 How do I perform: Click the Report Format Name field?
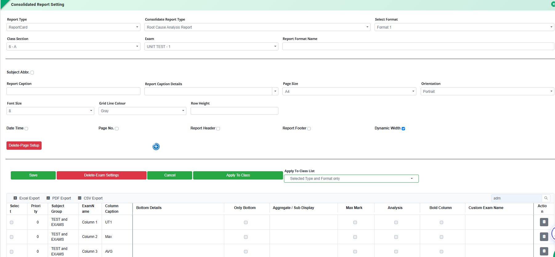coord(418,46)
